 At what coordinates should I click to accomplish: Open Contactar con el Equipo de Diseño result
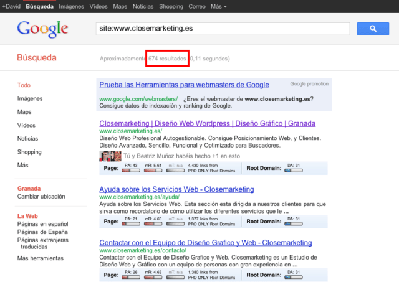tap(206, 243)
